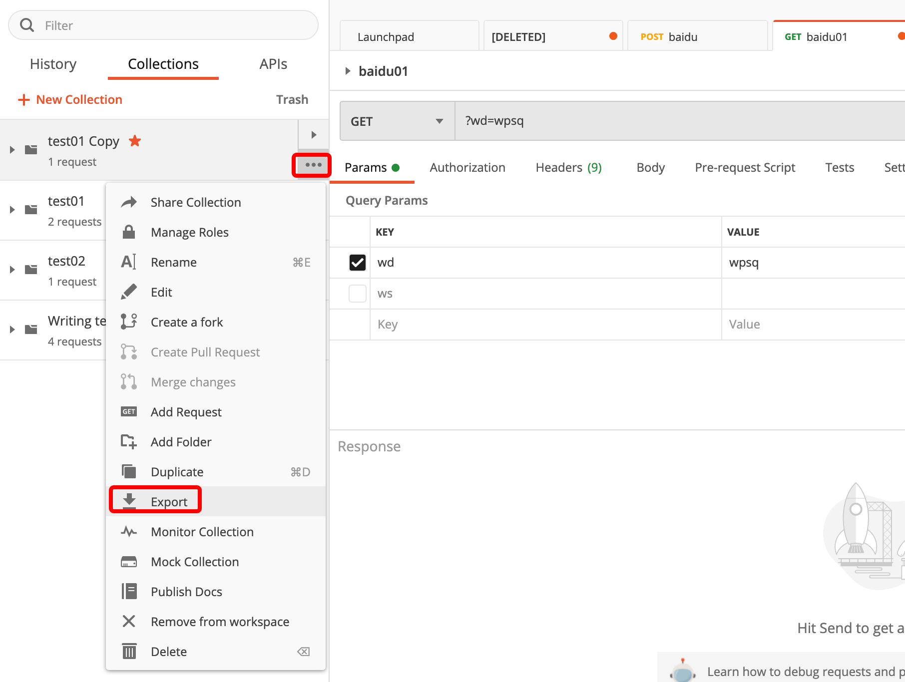Click the Export download icon

[129, 501]
